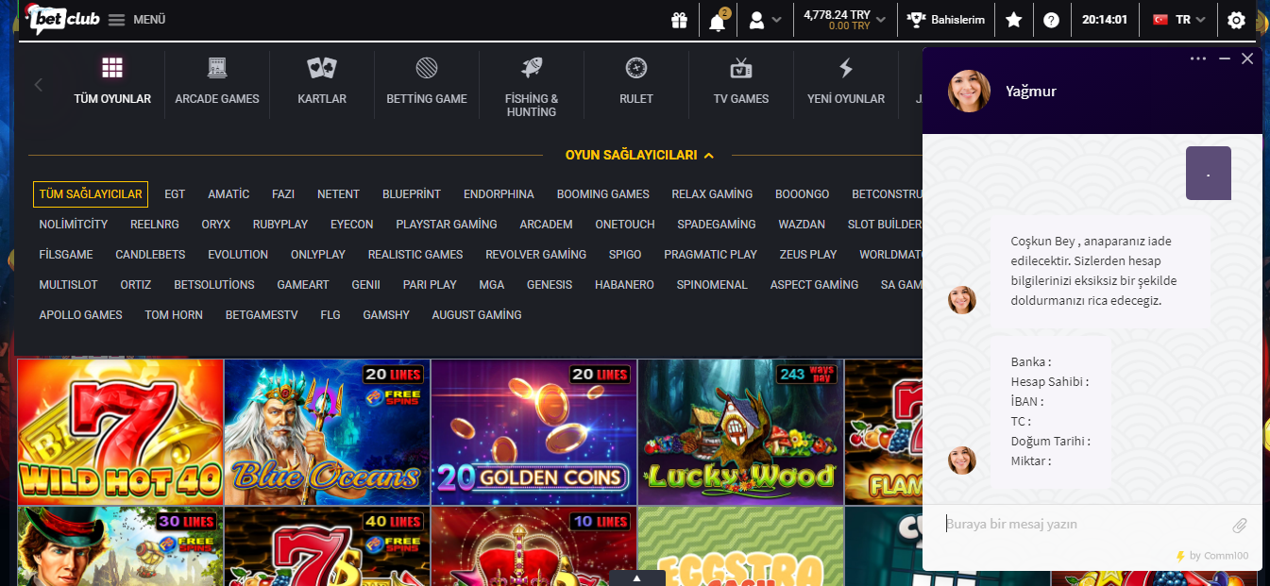Image resolution: width=1270 pixels, height=586 pixels.
Task: Select TÜM SAĞLAYICILAR filter
Action: pos(91,194)
